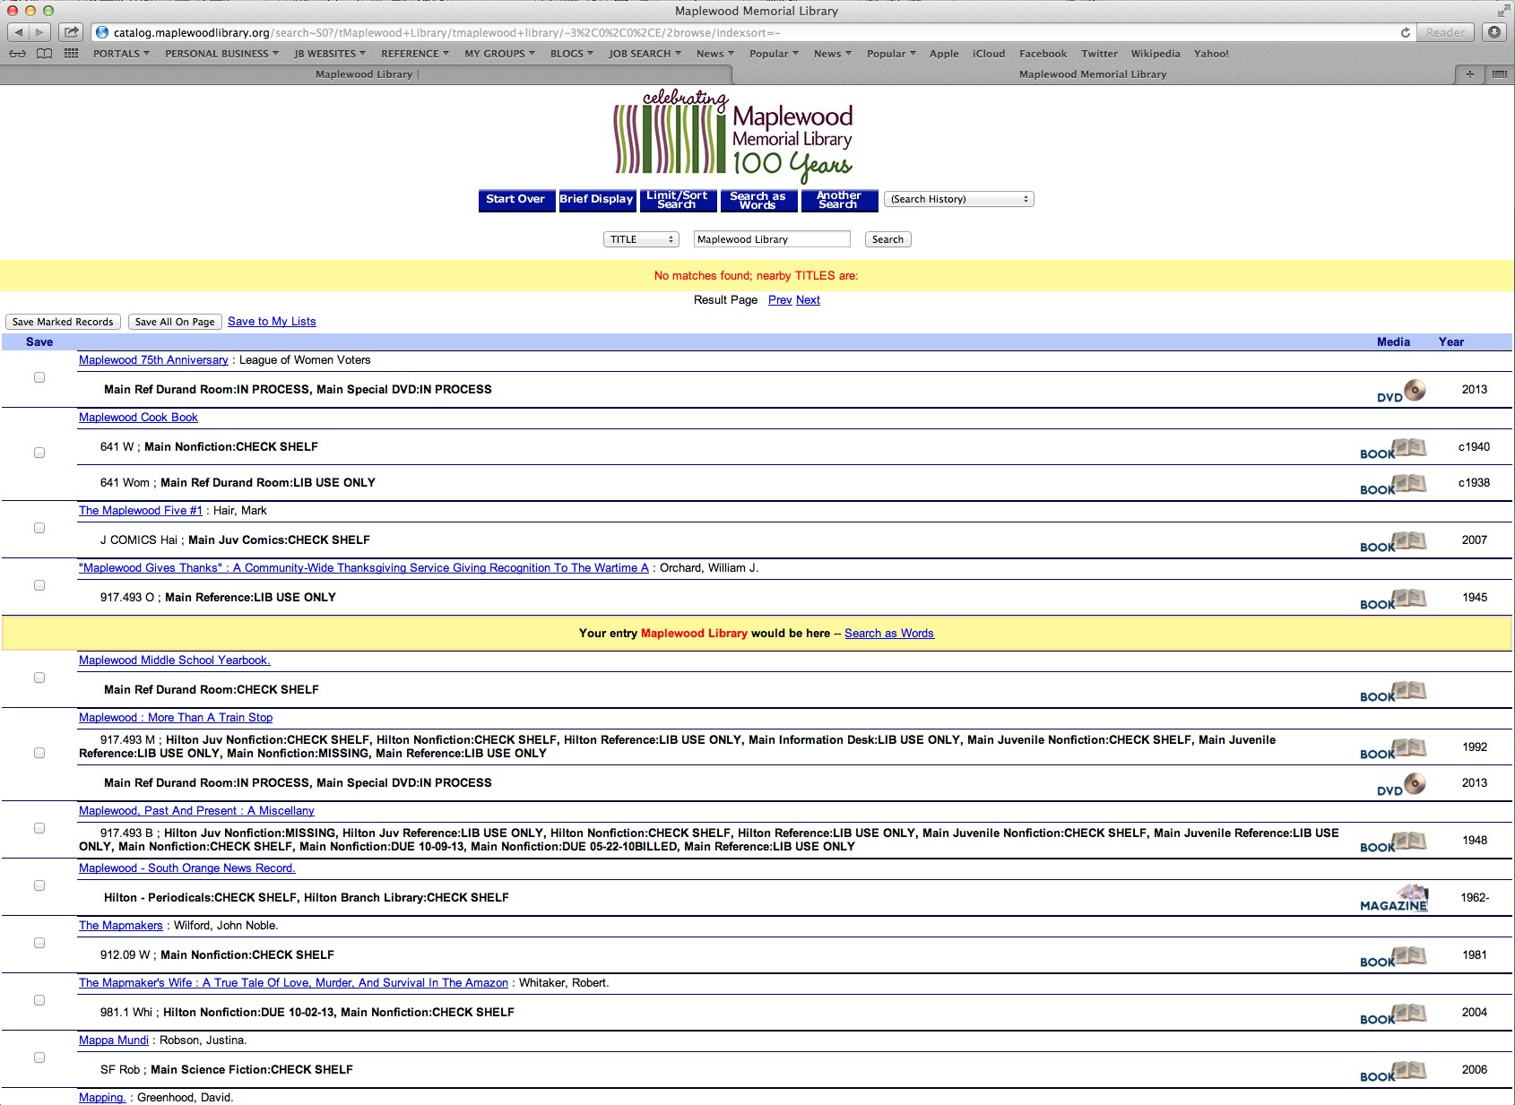The height and width of the screenshot is (1105, 1515).
Task: Click the Brief Display button
Action: click(x=596, y=200)
